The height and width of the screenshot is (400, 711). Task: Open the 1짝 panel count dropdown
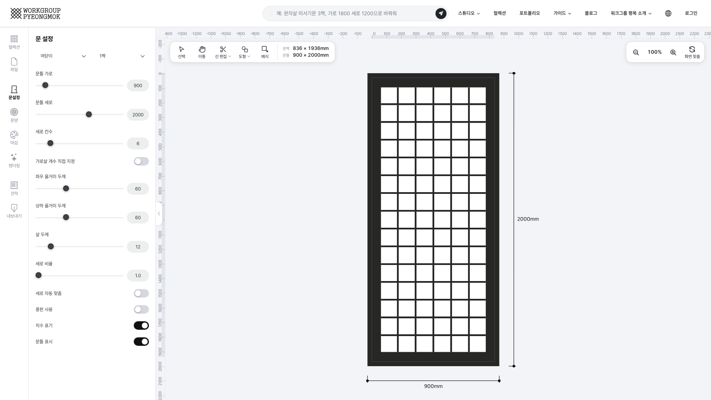click(122, 56)
